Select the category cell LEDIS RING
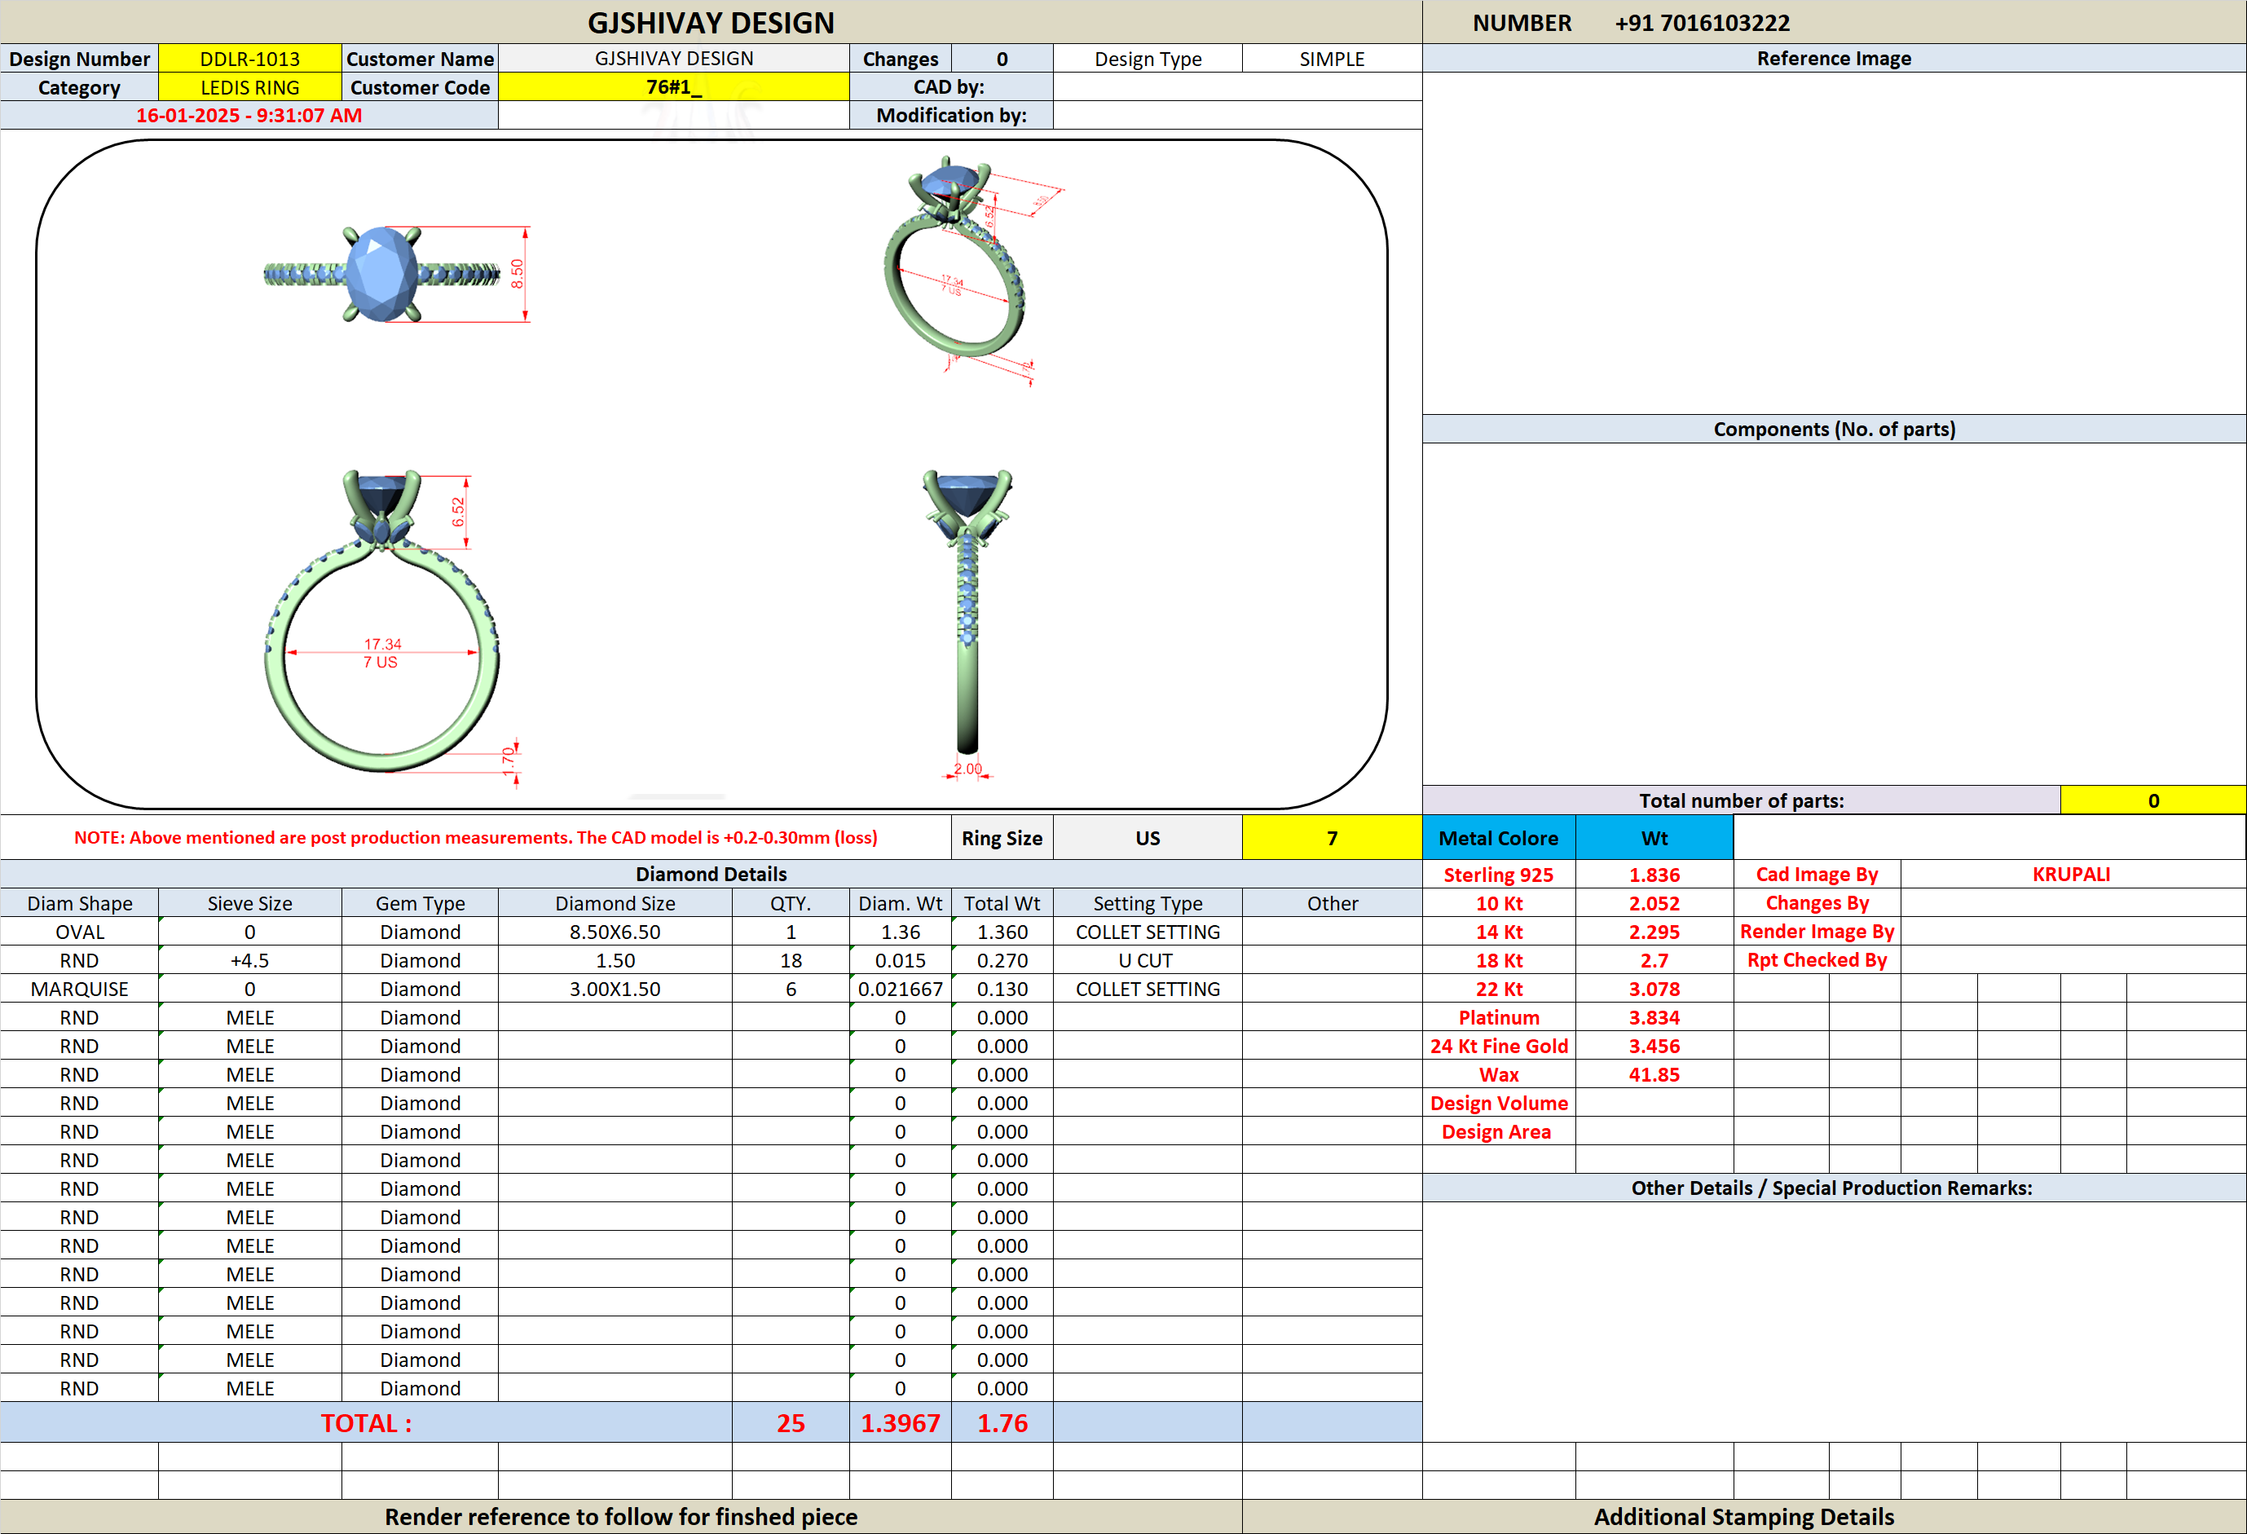 [x=249, y=87]
